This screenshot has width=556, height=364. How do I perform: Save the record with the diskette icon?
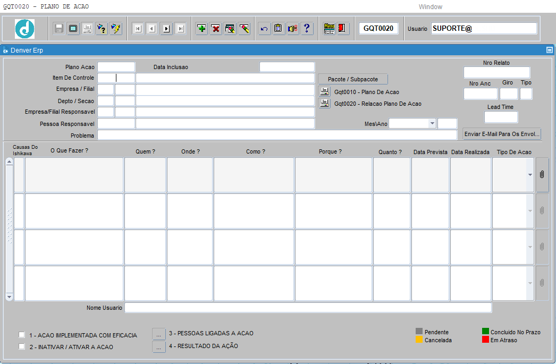click(x=59, y=28)
